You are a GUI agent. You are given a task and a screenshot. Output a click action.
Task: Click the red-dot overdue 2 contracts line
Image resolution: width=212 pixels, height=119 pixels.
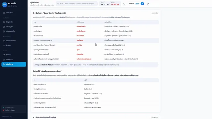pyautogui.click(x=9, y=110)
